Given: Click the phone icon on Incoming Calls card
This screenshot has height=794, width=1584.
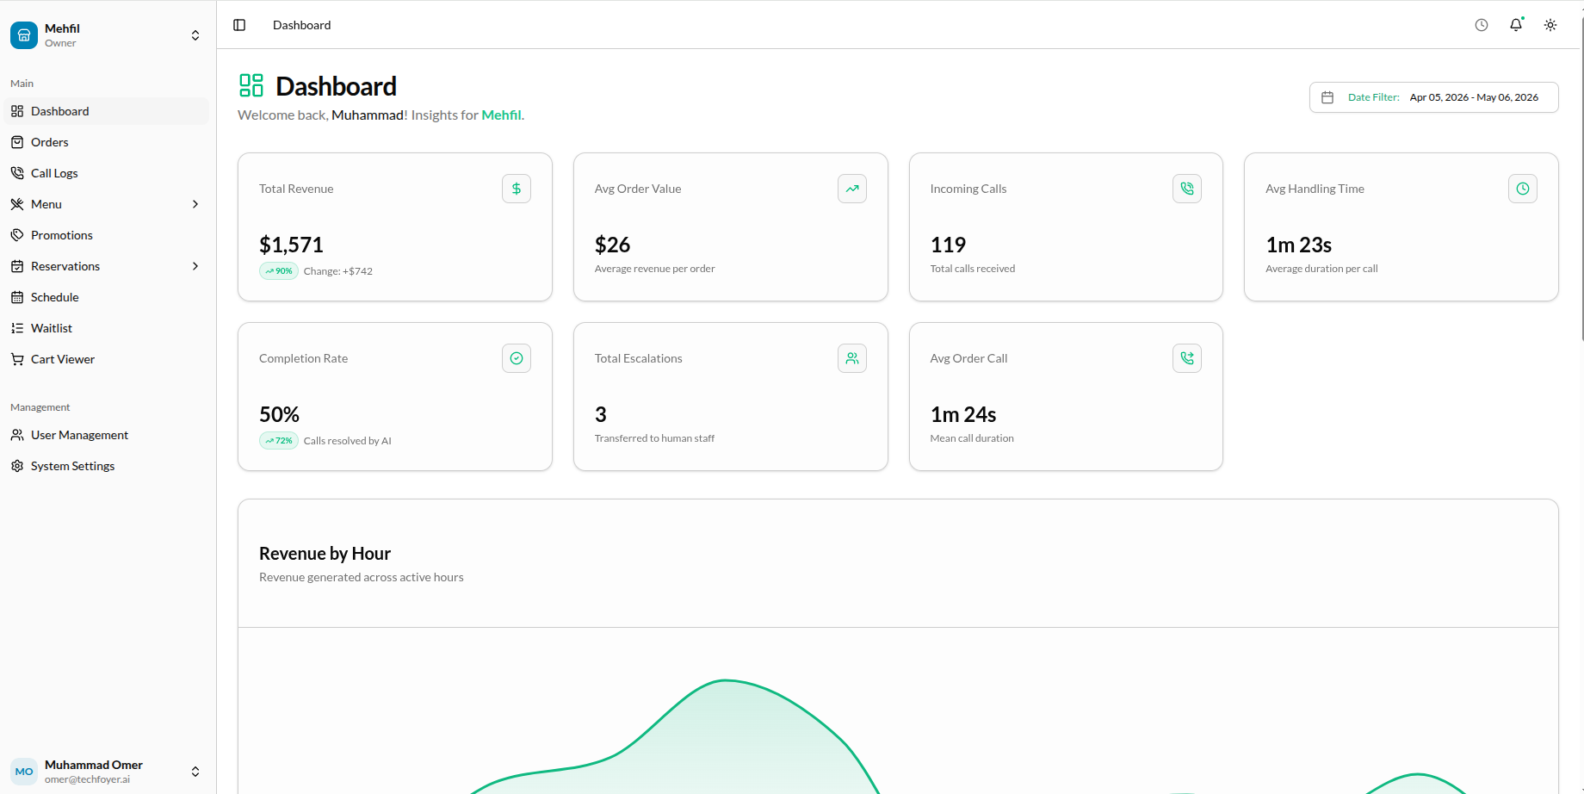Looking at the screenshot, I should coord(1187,189).
